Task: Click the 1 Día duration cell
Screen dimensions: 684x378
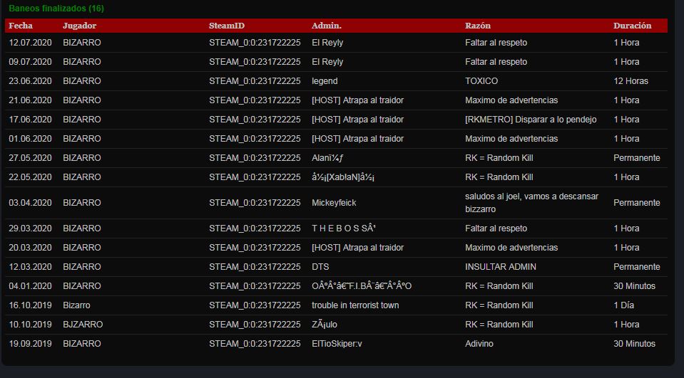Action: (624, 305)
